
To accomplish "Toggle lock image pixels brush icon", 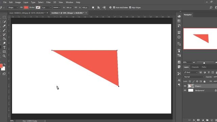I will [194, 81].
